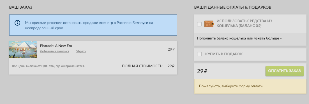The width and height of the screenshot is (309, 104).
Task: Click the 29 ₽ price in the Pharaoh row
Action: [171, 49]
